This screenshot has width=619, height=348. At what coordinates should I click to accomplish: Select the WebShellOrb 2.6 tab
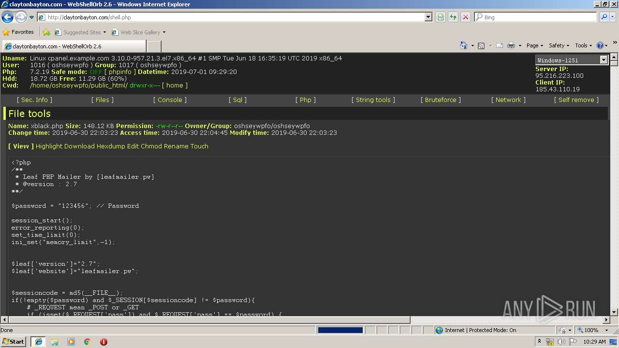74,46
